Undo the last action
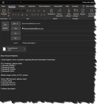This screenshot has width=99, height=106. click(x=7, y=2)
